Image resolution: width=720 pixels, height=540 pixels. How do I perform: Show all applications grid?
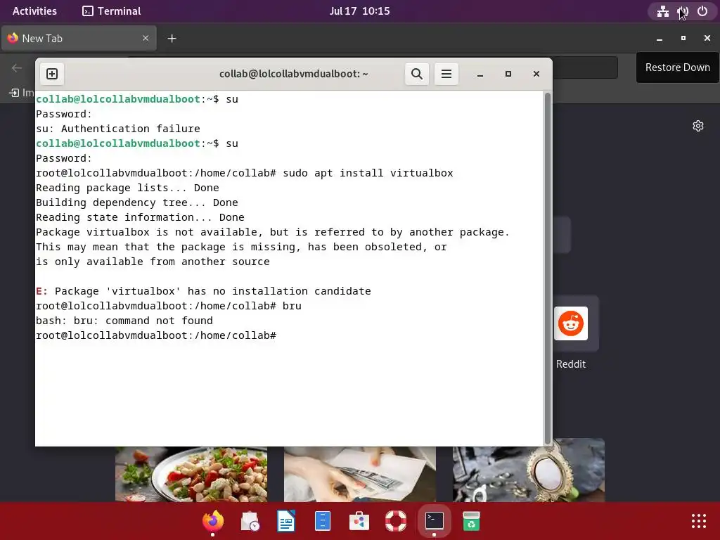pyautogui.click(x=698, y=521)
